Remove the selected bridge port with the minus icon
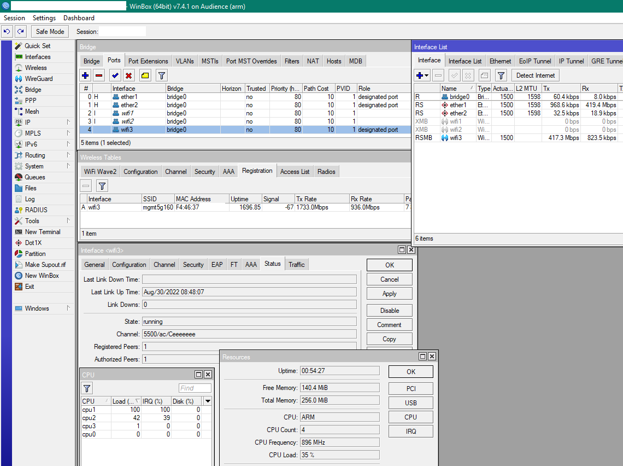Image resolution: width=623 pixels, height=466 pixels. (x=99, y=75)
